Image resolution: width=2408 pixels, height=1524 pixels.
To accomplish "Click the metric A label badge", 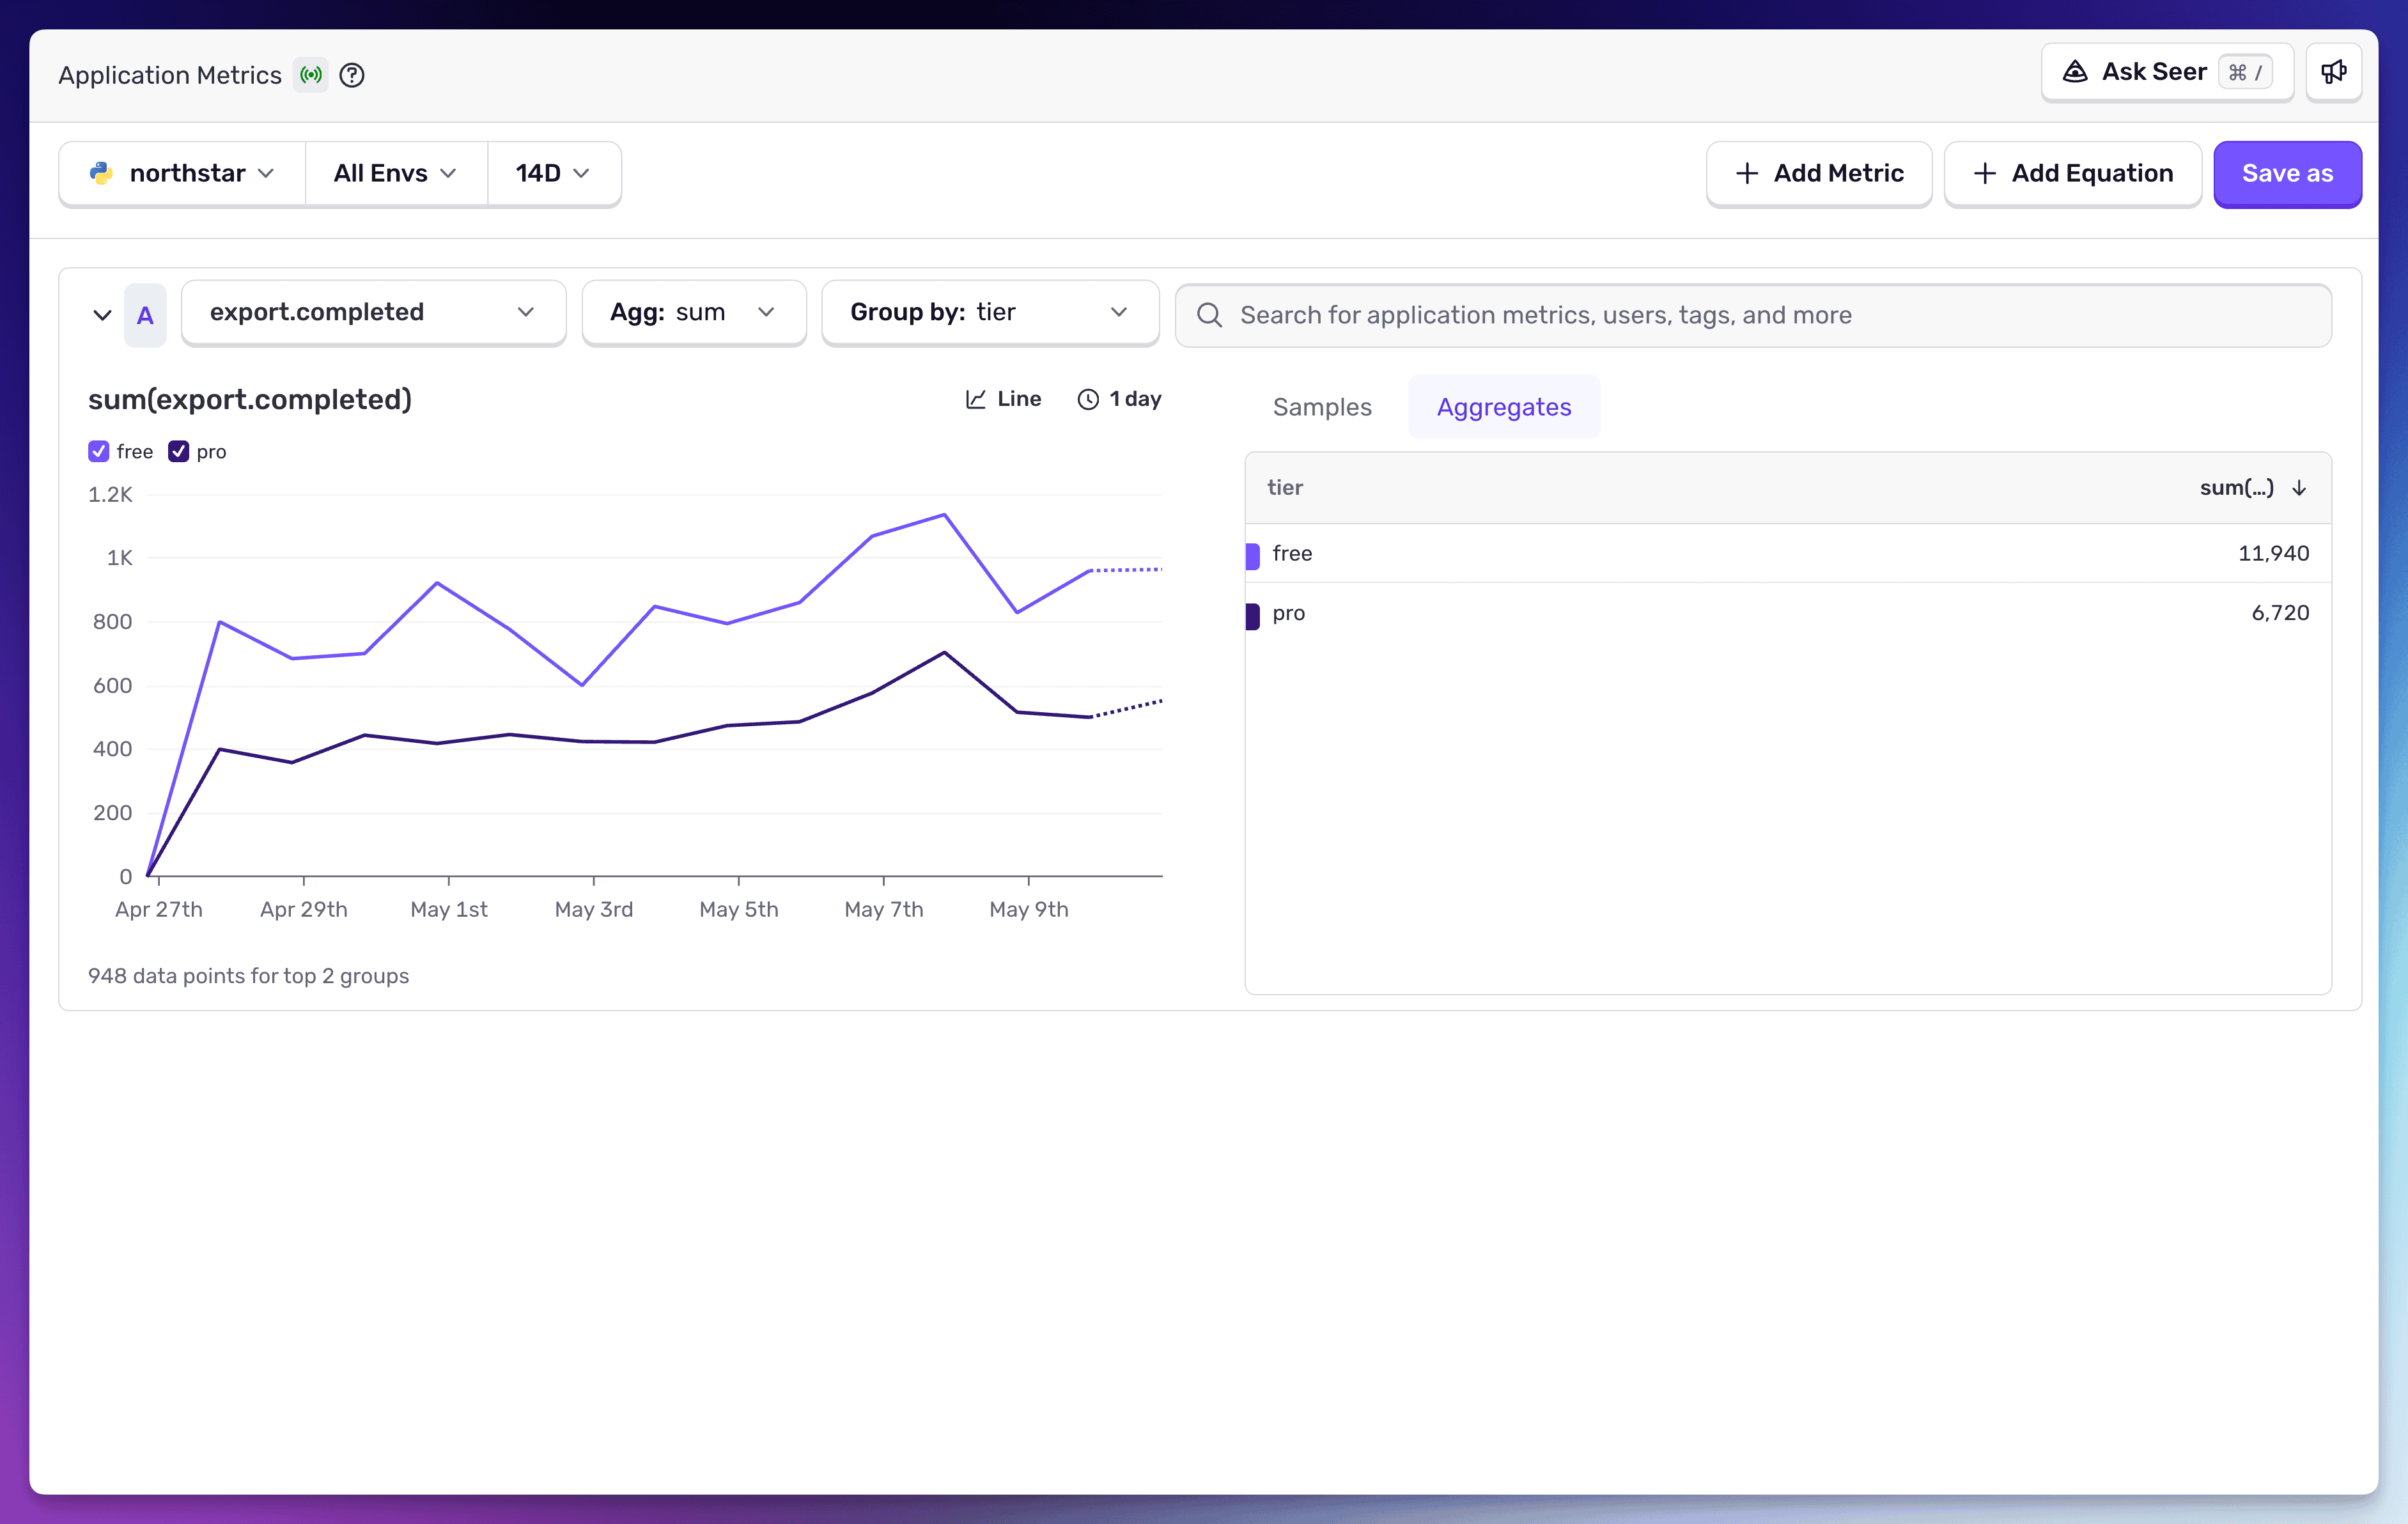I will 145,315.
